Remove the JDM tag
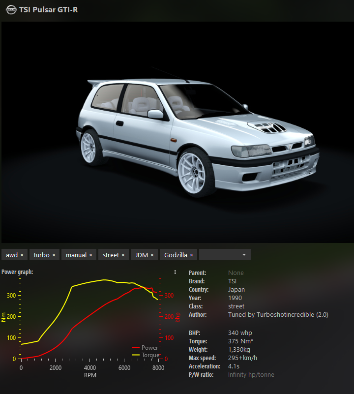The image size is (354, 394). [152, 255]
